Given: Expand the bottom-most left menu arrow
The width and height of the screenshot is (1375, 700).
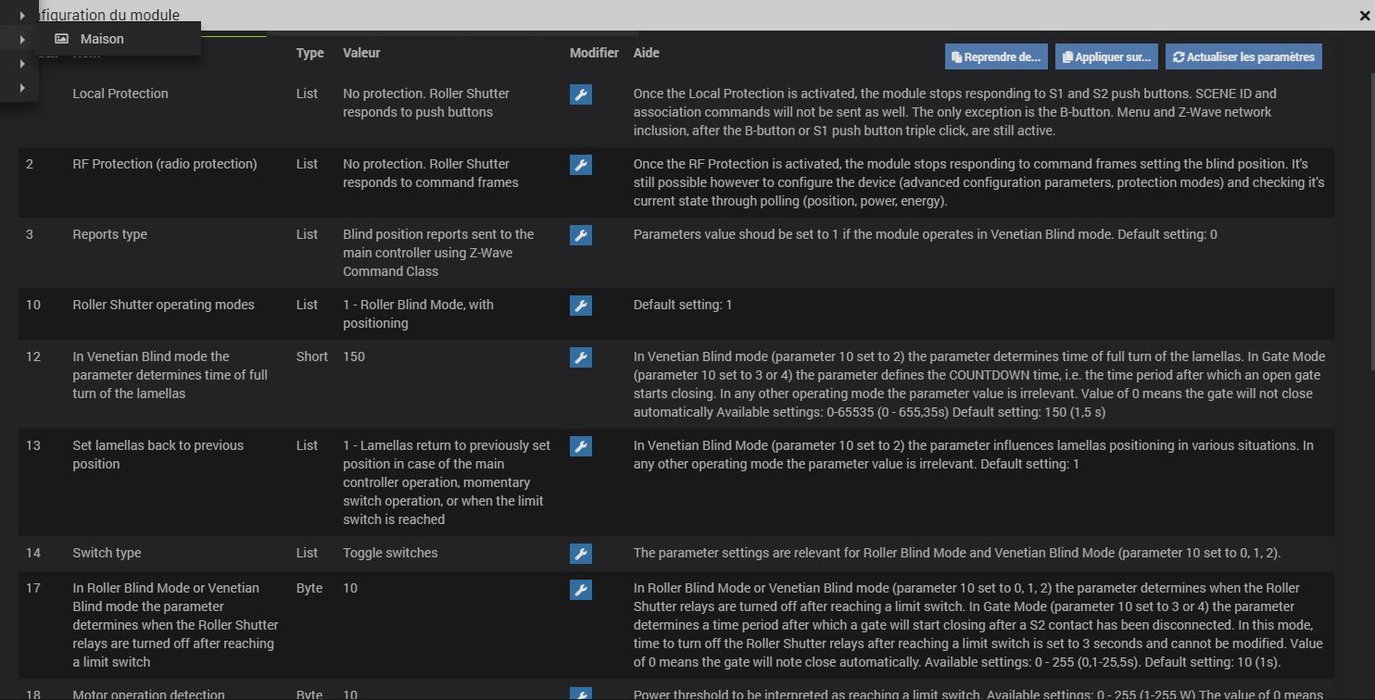Looking at the screenshot, I should pyautogui.click(x=22, y=88).
